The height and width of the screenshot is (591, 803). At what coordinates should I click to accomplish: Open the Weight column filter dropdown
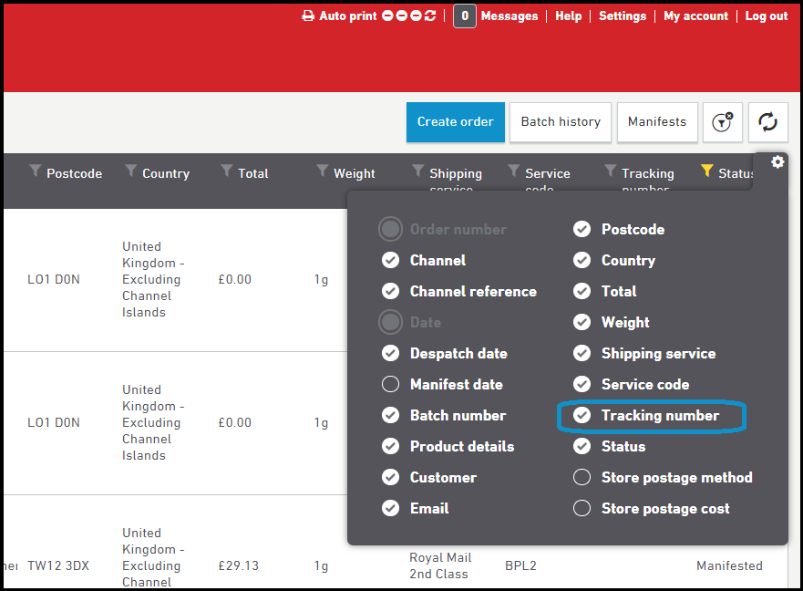(323, 171)
